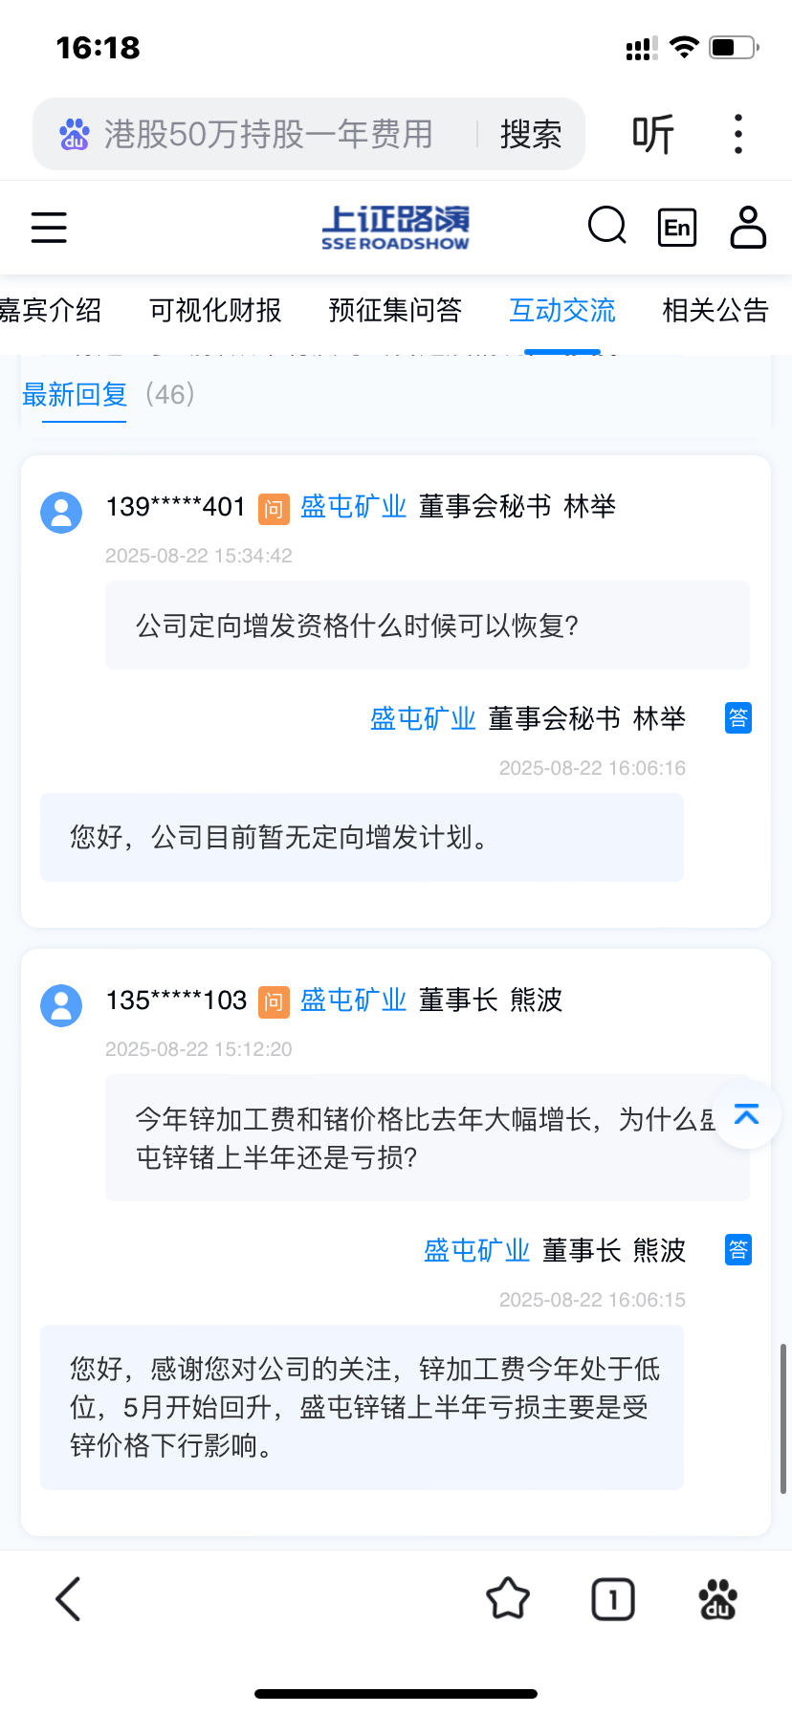Click the 上证路演 SSE Roadshow logo
The image size is (792, 1714).
click(x=395, y=228)
